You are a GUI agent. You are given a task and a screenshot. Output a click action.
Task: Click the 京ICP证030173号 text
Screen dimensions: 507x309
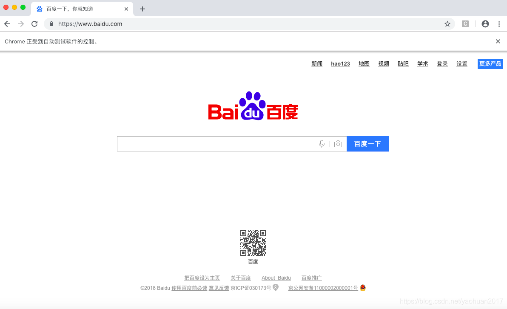[251, 288]
